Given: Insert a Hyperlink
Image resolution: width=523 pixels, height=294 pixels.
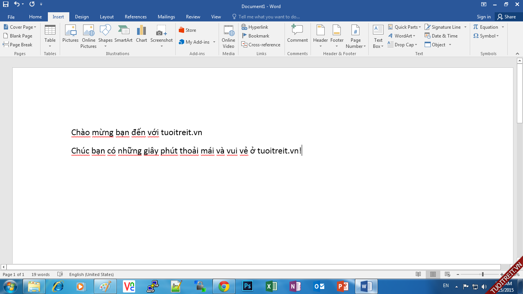Looking at the screenshot, I should point(255,27).
